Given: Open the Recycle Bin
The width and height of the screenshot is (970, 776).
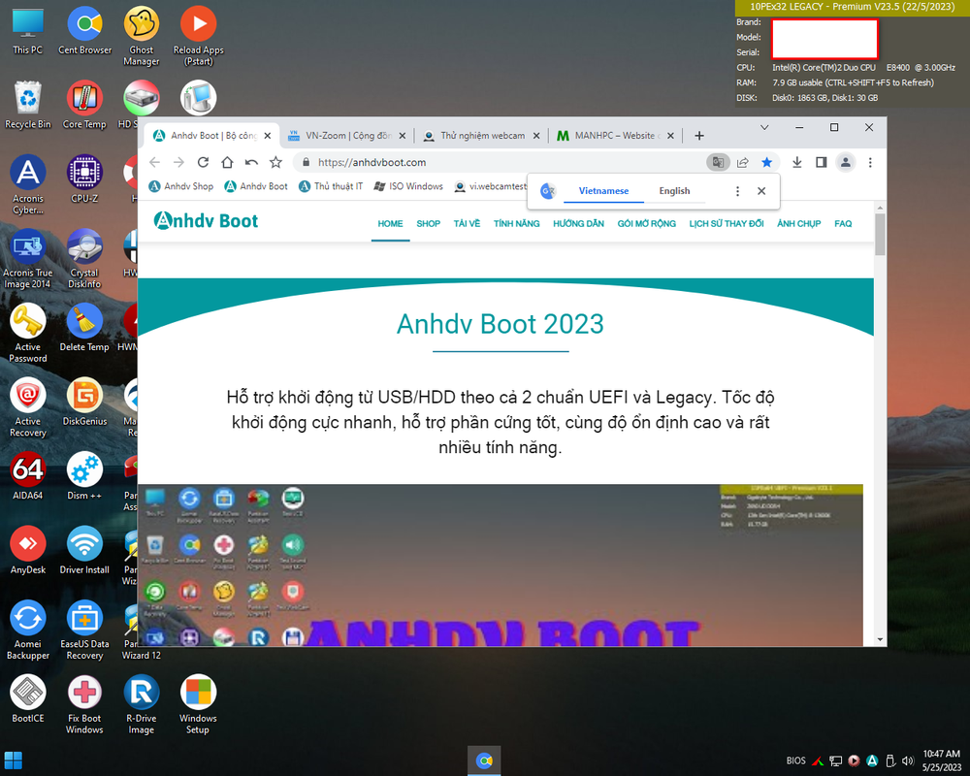Looking at the screenshot, I should (28, 106).
